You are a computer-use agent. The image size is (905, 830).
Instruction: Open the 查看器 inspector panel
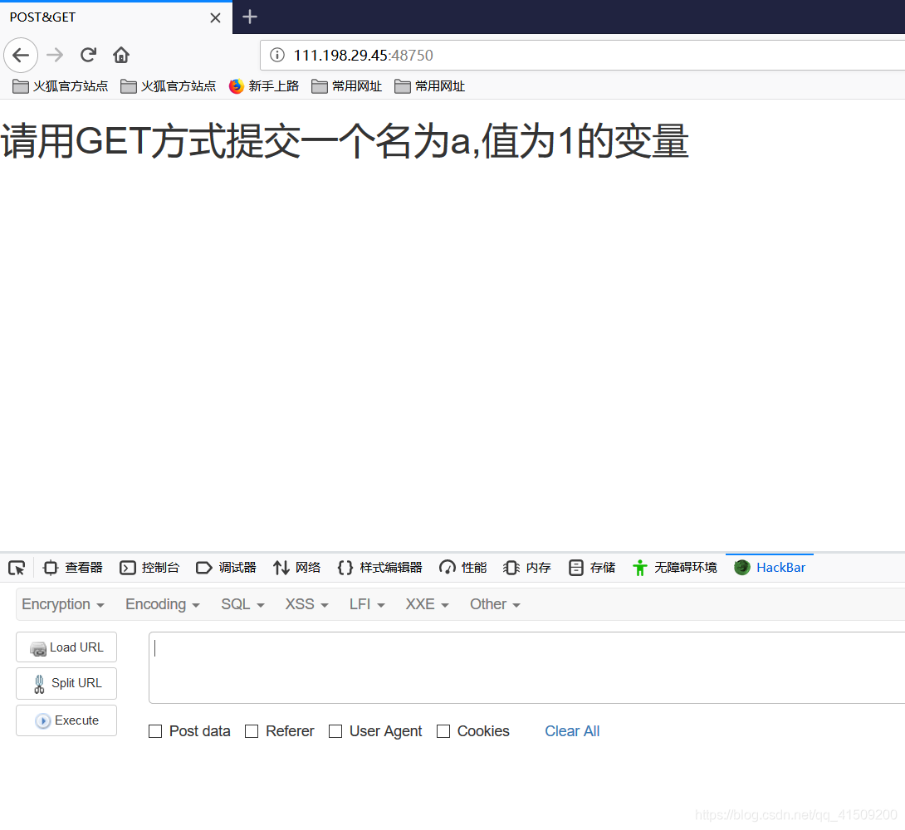[73, 569]
